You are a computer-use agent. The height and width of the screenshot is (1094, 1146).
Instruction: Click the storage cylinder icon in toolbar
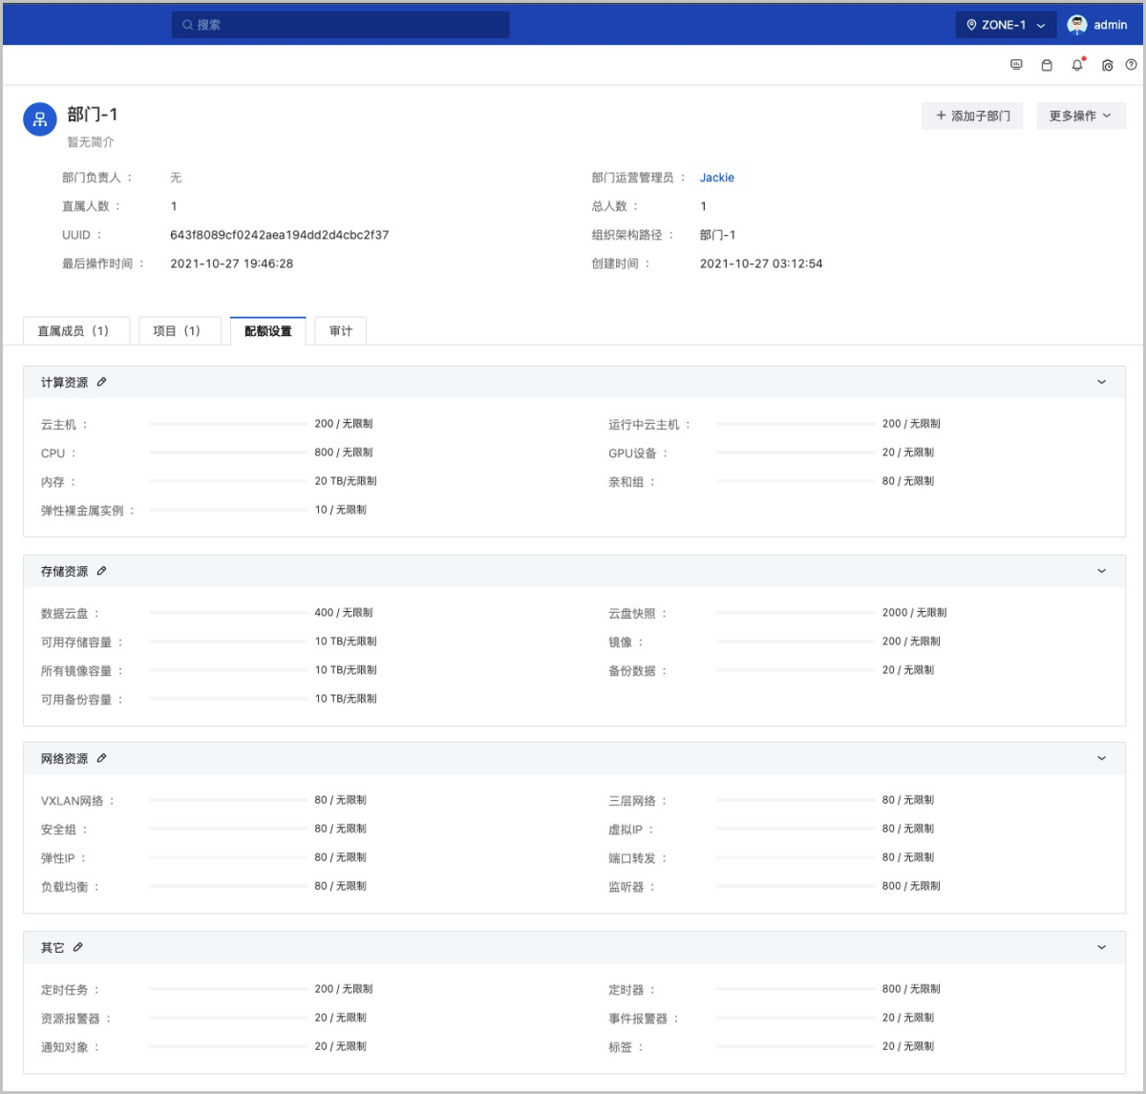coord(1047,65)
